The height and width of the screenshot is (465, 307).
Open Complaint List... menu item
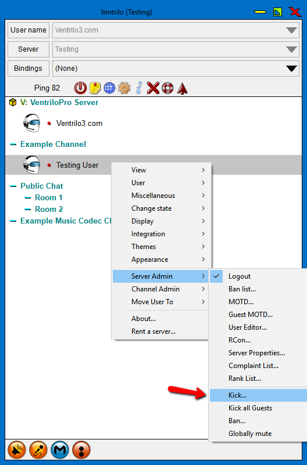click(258, 365)
